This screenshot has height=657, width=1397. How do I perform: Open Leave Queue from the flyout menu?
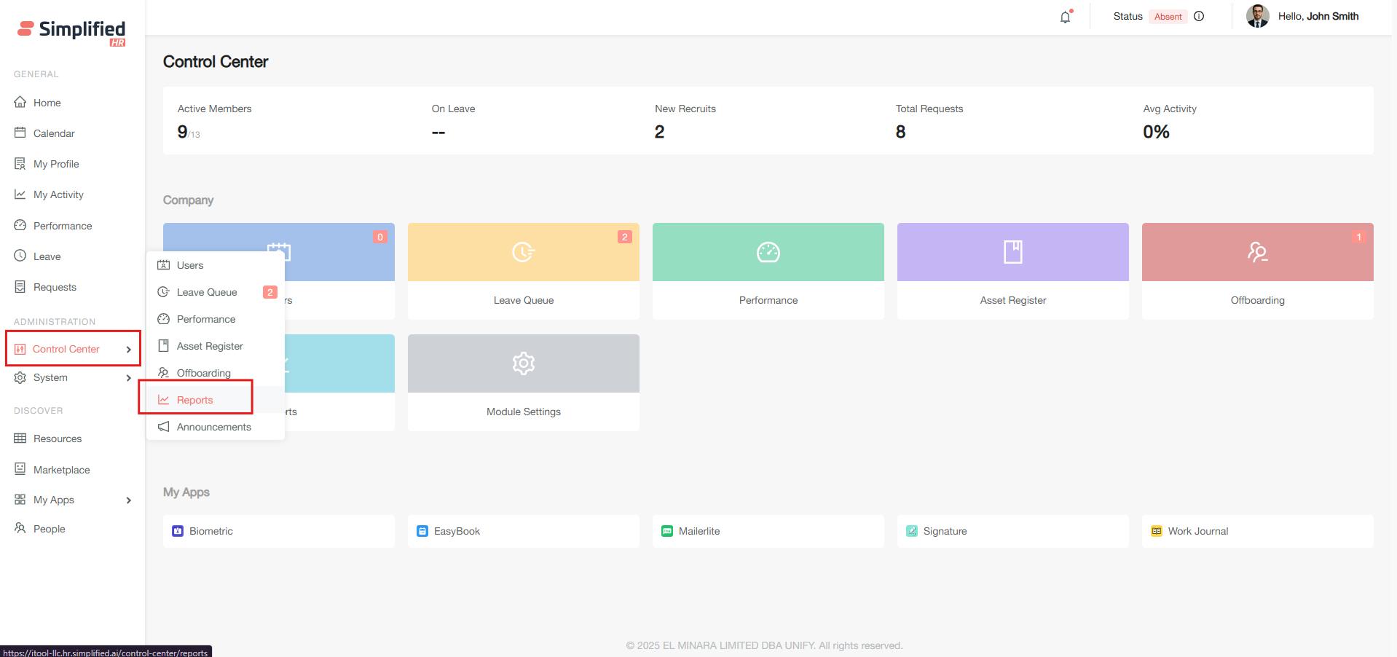point(207,292)
